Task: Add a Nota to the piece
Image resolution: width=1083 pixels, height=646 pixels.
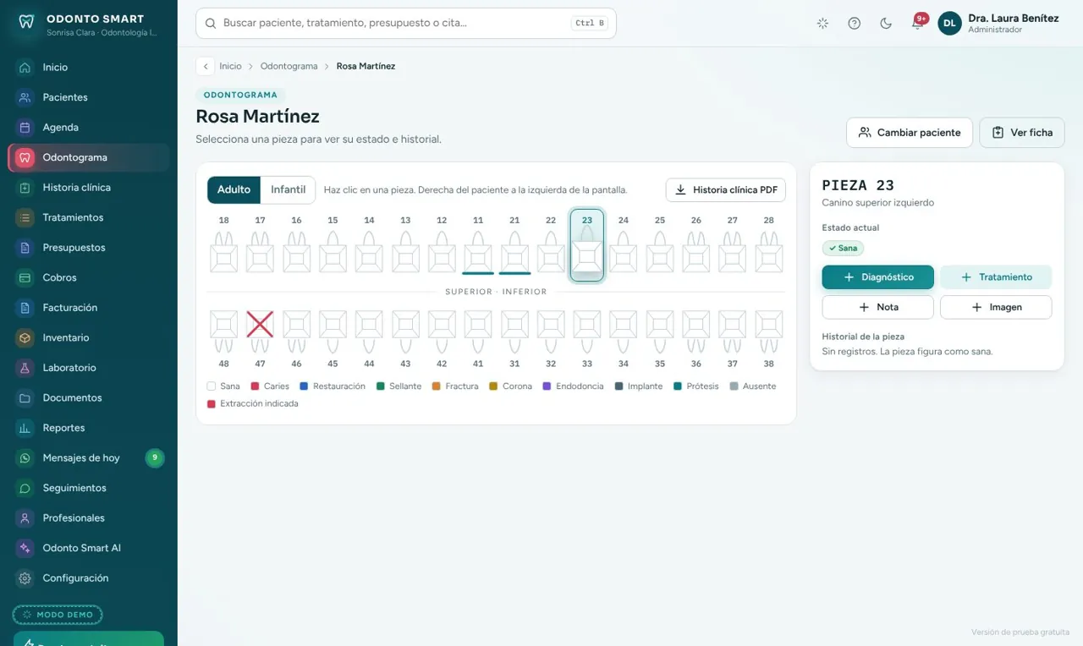Action: [x=877, y=307]
